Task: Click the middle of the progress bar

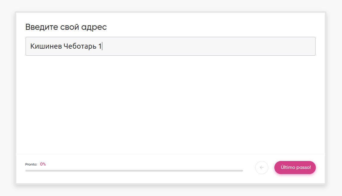Action: 134,171
